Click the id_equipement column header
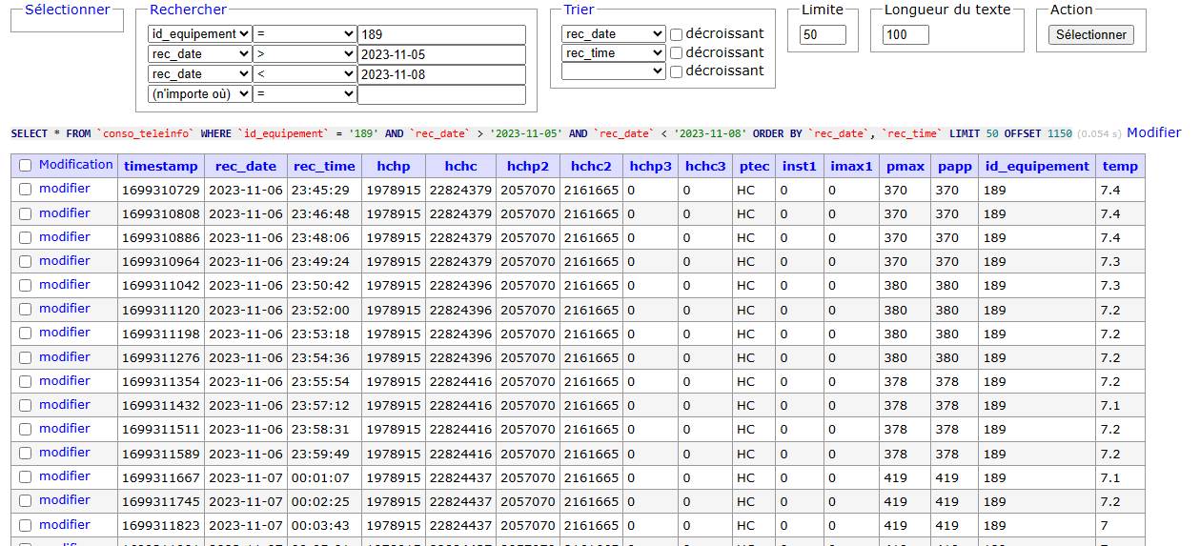Image resolution: width=1200 pixels, height=546 pixels. 1037,166
